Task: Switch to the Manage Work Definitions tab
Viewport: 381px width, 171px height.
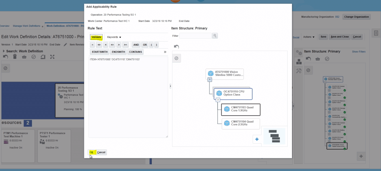Action: coord(26,26)
